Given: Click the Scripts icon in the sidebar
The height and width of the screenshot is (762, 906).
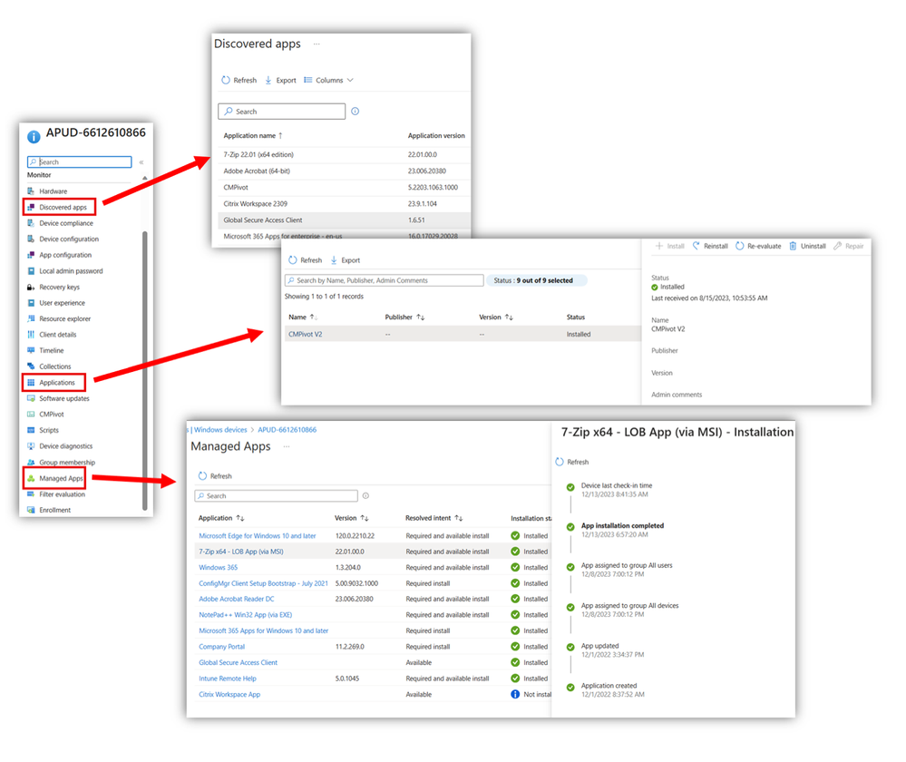Looking at the screenshot, I should pos(31,430).
